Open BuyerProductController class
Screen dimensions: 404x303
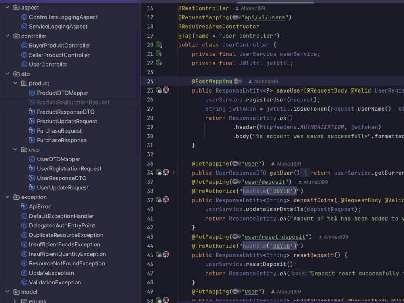(59, 45)
